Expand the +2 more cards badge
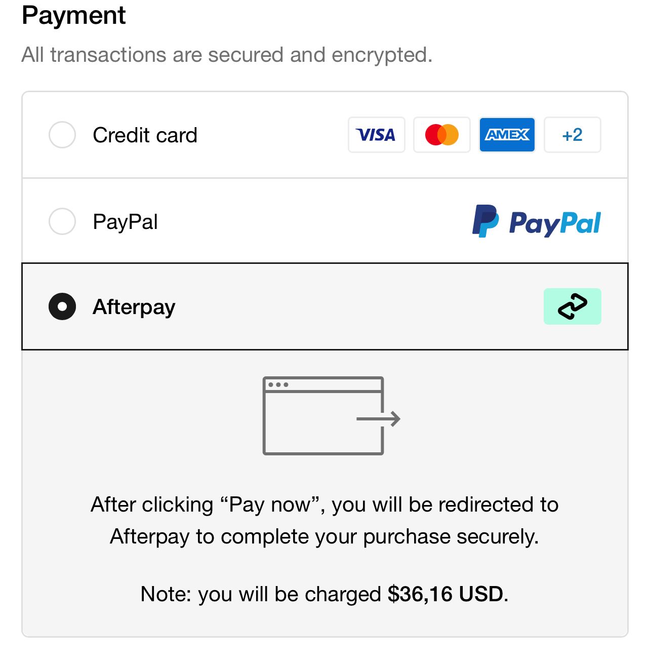Screen dimensions: 650x661 coord(572,135)
